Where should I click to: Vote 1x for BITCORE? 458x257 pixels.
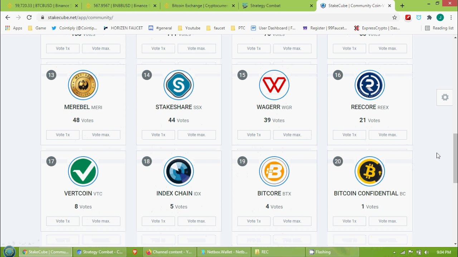(x=254, y=221)
